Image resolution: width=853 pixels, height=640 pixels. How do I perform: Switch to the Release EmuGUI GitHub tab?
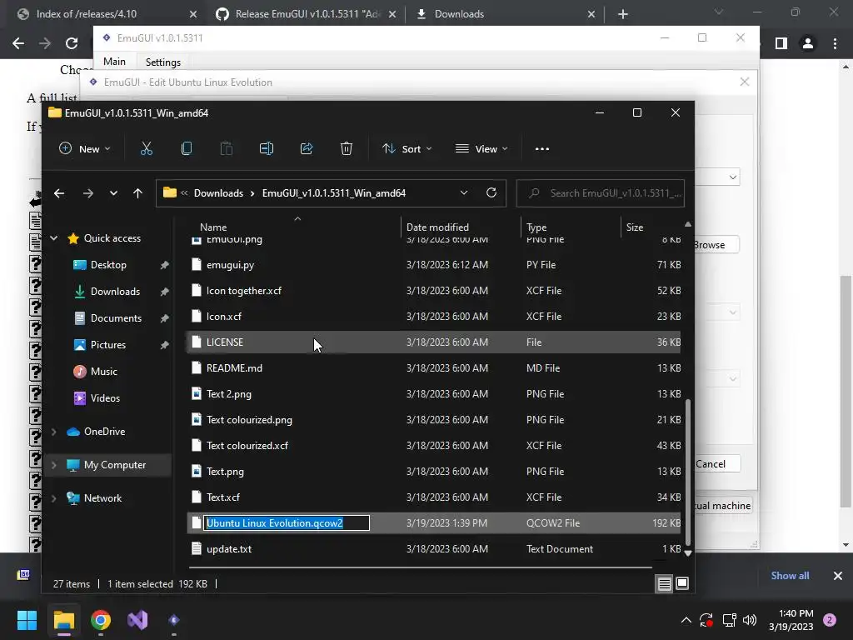[307, 14]
